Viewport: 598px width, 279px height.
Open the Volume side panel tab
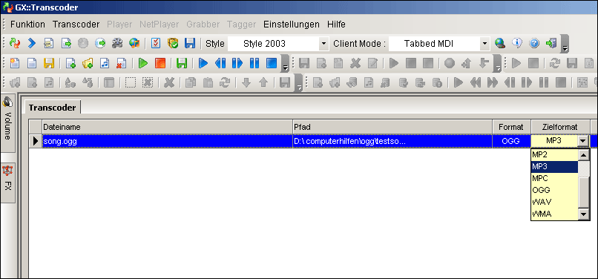pyautogui.click(x=7, y=123)
